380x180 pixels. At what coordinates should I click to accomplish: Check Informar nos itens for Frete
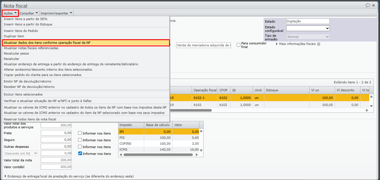80,133
